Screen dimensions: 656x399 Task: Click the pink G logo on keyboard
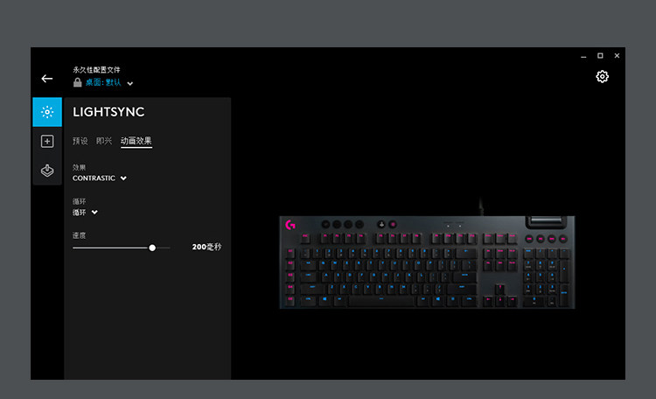(x=290, y=225)
